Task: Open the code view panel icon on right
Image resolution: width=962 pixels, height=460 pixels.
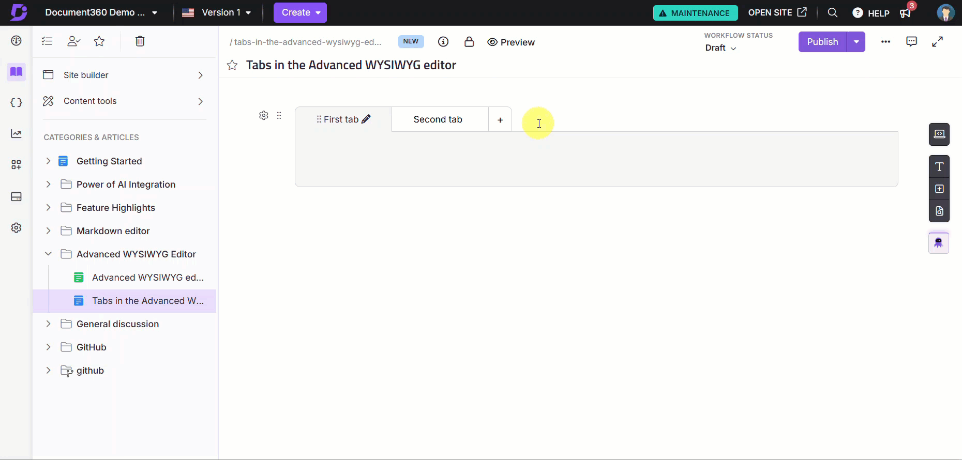Action: tap(939, 134)
